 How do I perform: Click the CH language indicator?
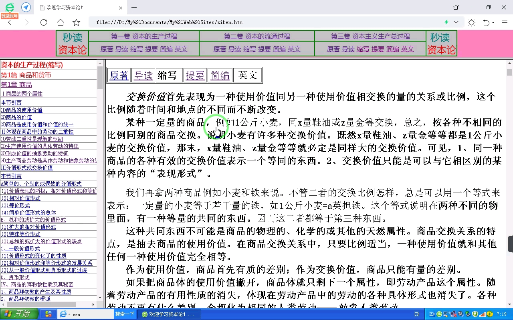coord(417,314)
